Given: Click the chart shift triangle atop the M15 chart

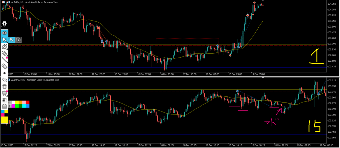Looking at the screenshot, I should tap(263, 78).
